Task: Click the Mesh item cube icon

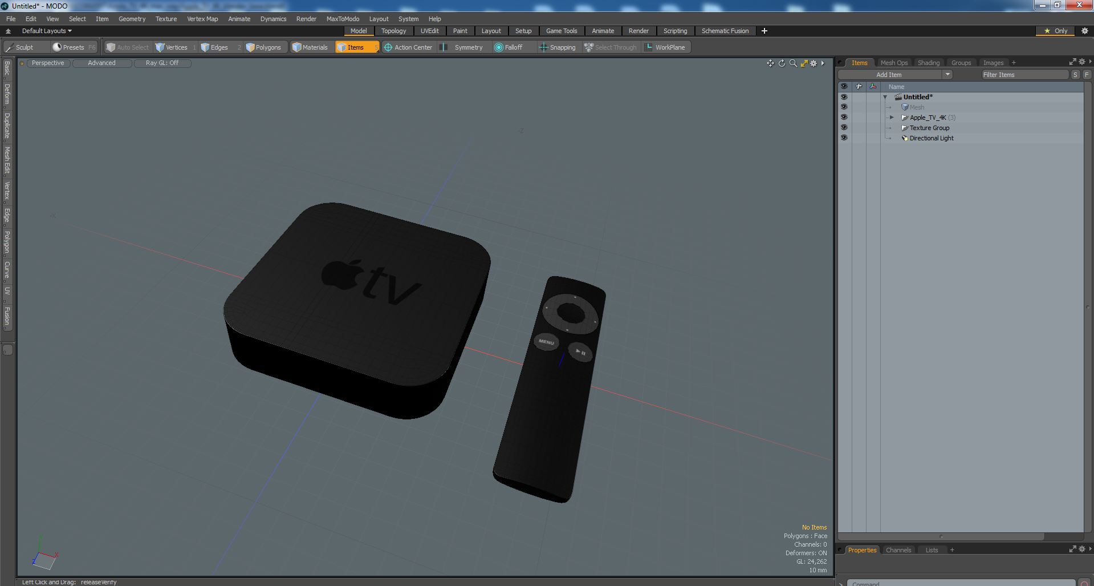Action: pos(904,107)
